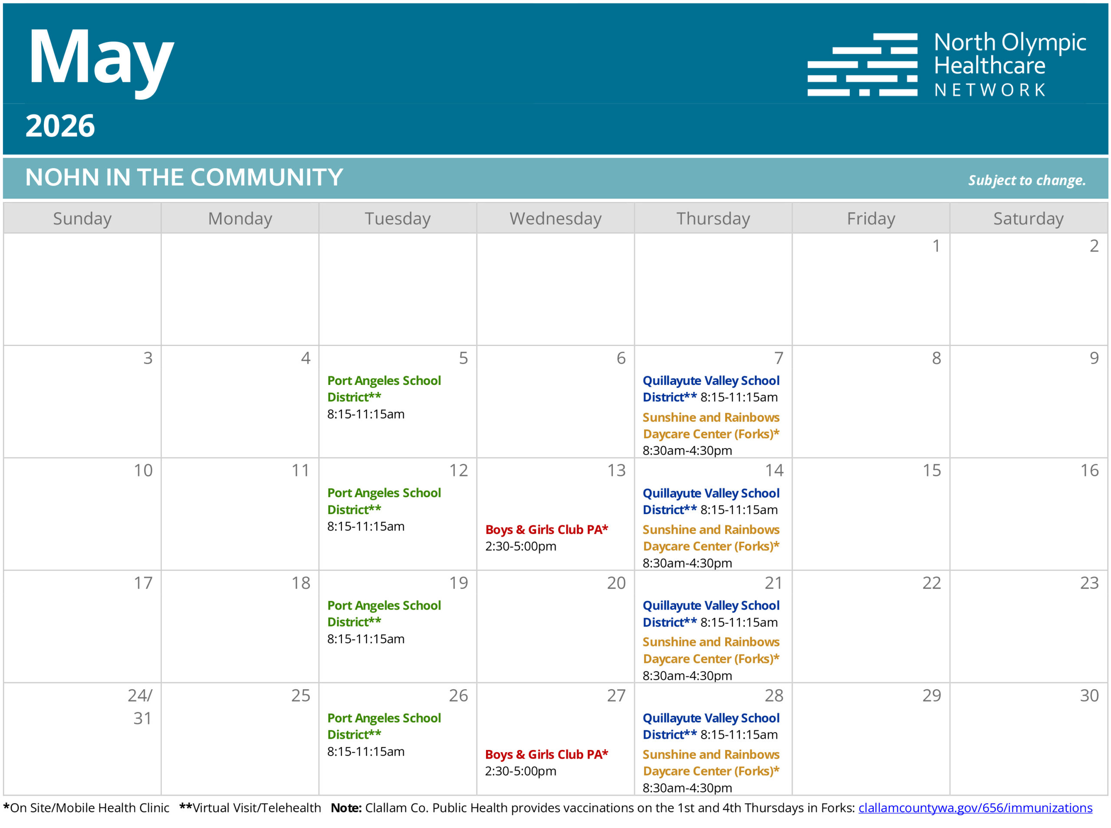
Task: Select date number 8 on Friday
Action: point(936,358)
